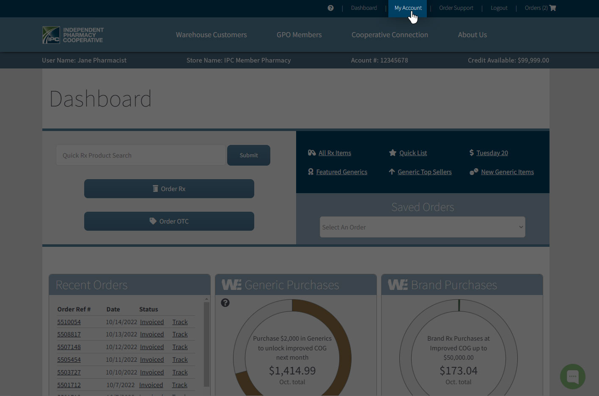The image size is (599, 396).
Task: Click the help icon in Generic Purchases panel
Action: click(225, 303)
